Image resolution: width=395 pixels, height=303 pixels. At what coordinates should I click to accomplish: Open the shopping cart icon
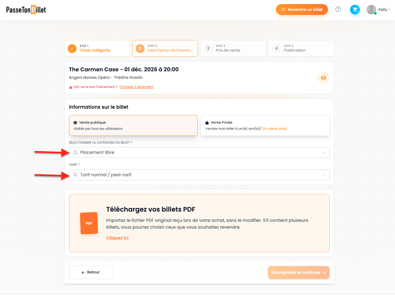(355, 10)
